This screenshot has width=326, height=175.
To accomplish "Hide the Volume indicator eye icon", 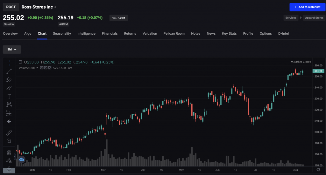I will click(42, 68).
